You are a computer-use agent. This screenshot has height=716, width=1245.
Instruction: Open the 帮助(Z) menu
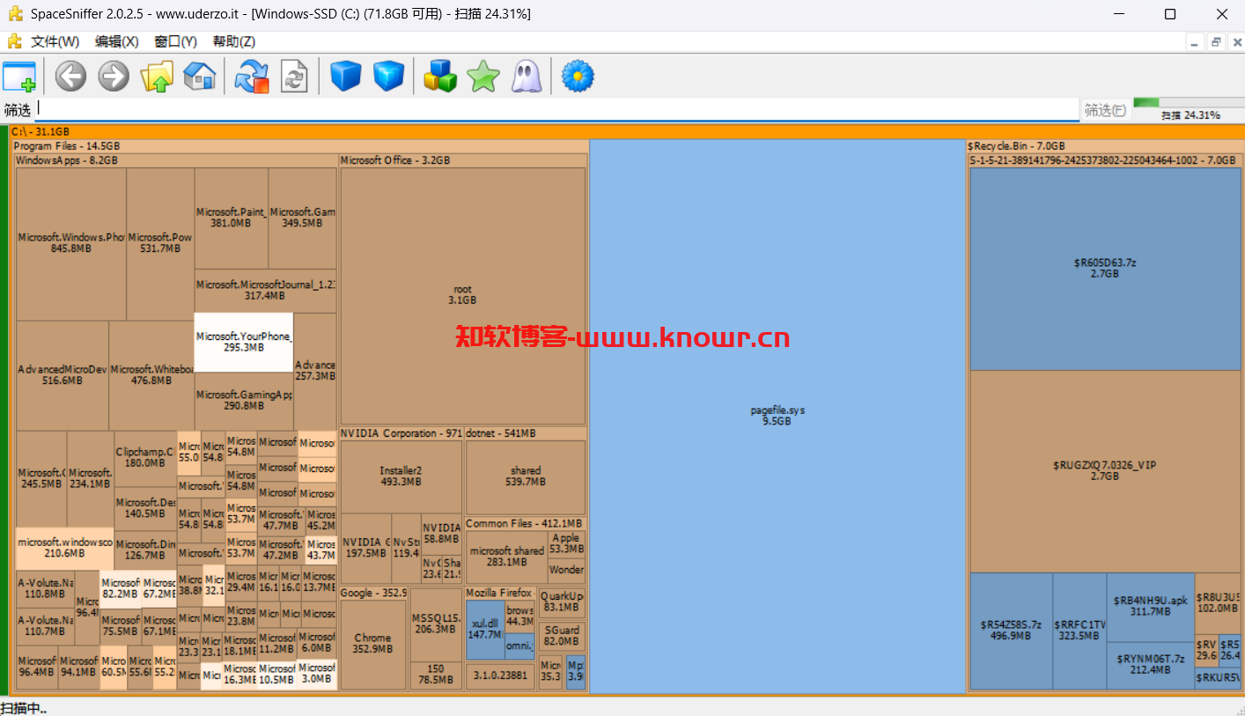coord(233,41)
